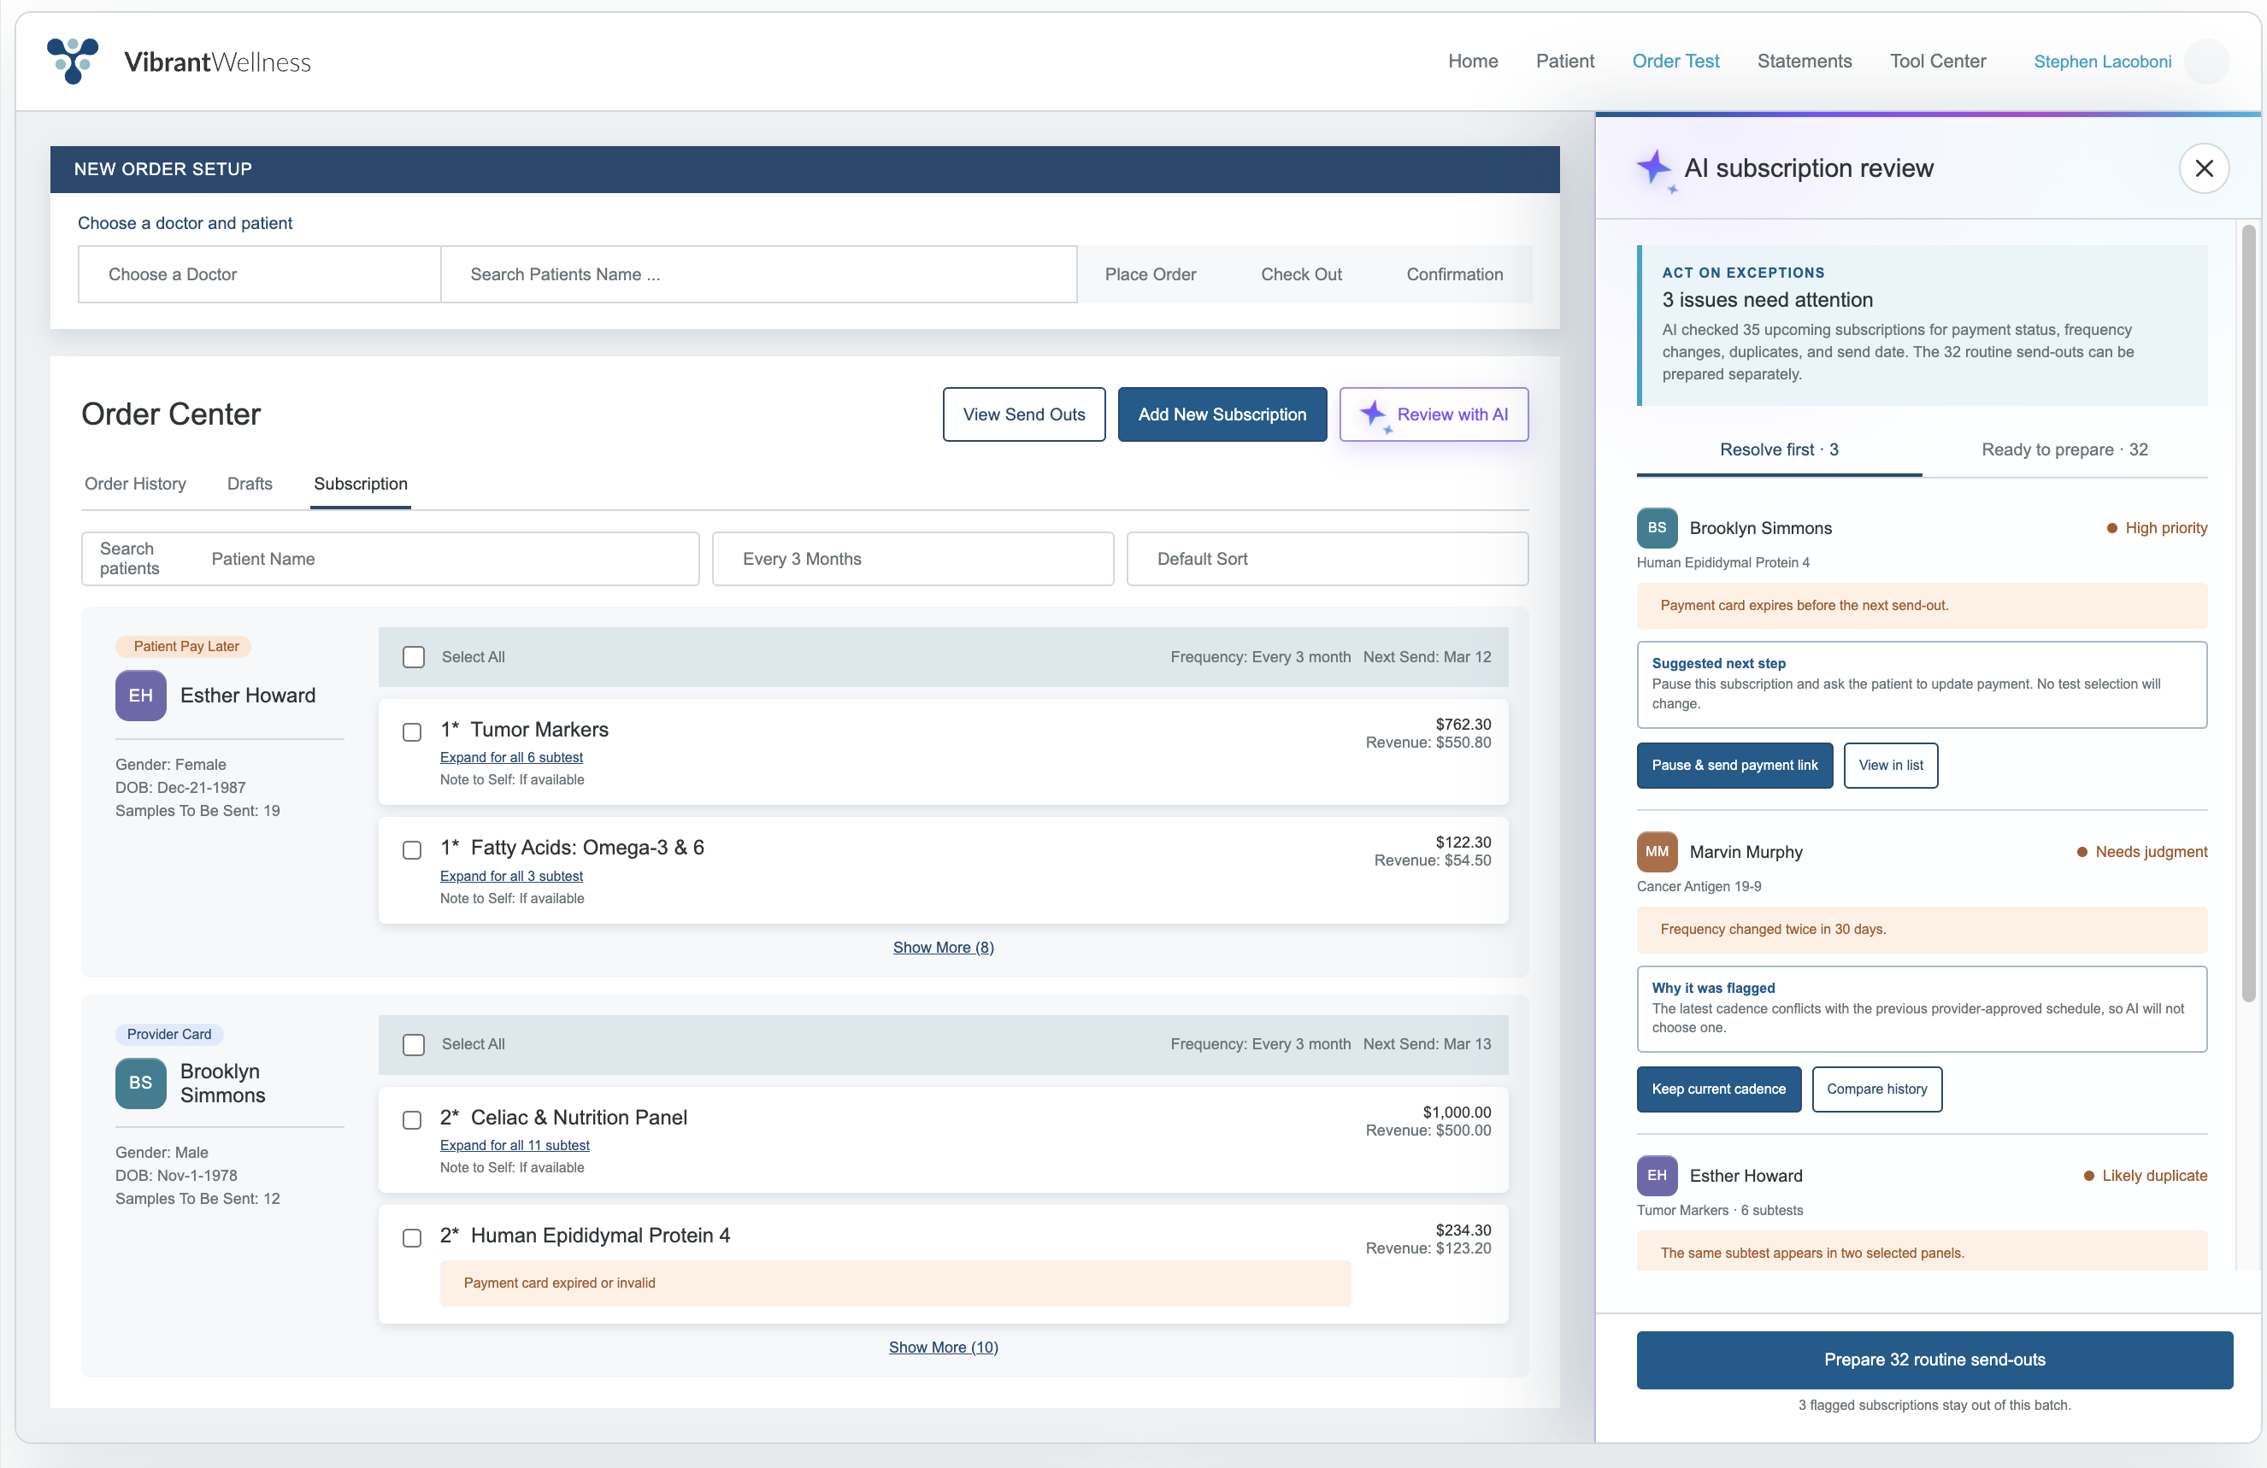Click the sparkle icon beside AI subscription review

(x=1655, y=169)
